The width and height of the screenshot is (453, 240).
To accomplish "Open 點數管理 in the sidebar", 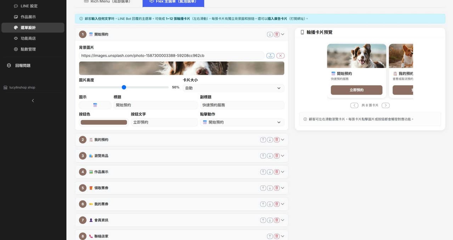I will pos(33,49).
